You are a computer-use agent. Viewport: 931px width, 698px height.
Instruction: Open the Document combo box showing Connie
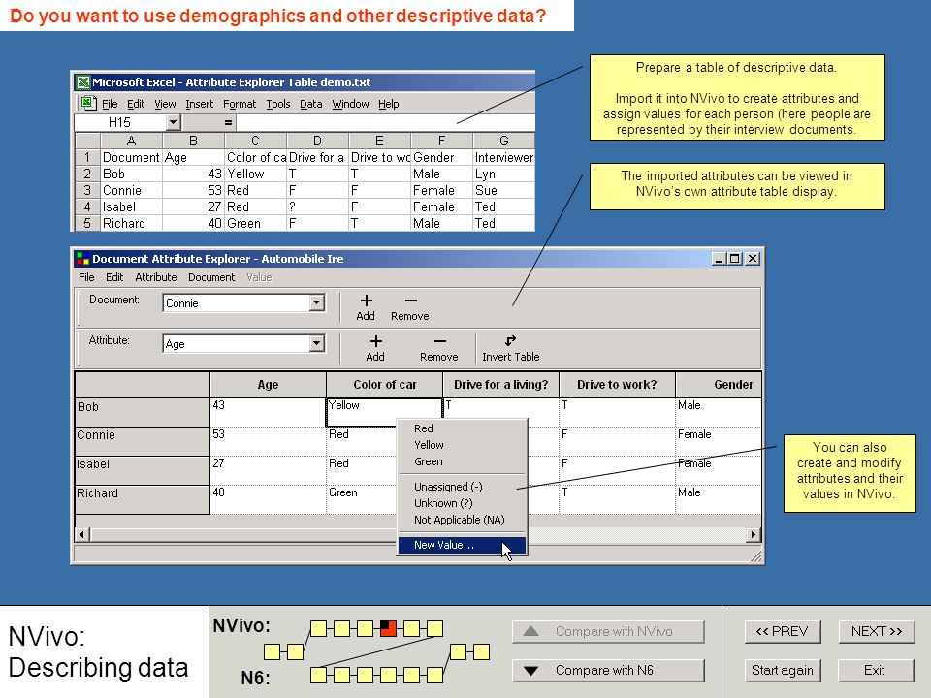pyautogui.click(x=317, y=302)
